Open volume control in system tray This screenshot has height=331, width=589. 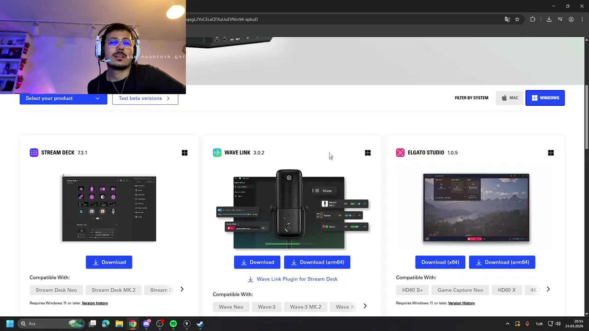tap(558, 324)
